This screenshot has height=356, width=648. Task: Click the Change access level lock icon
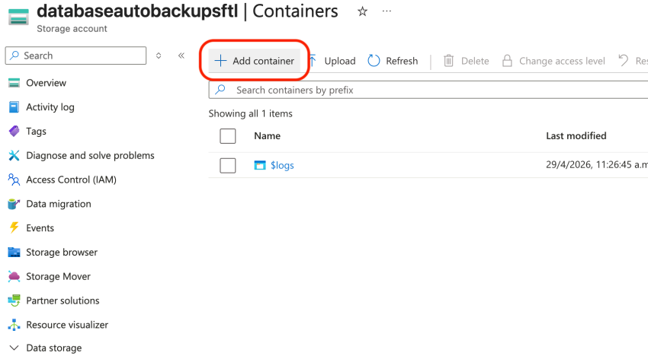(x=507, y=61)
